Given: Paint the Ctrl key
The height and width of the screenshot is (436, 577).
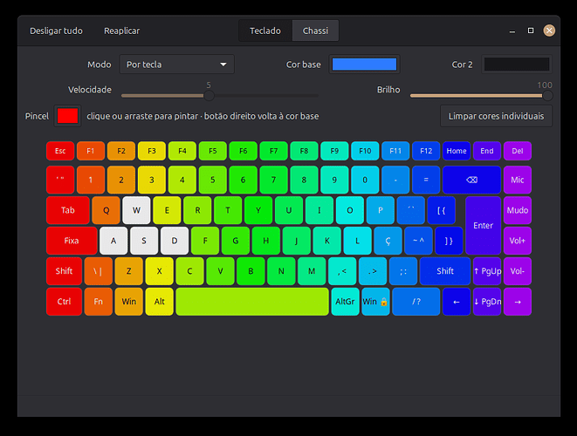Looking at the screenshot, I should pyautogui.click(x=64, y=302).
